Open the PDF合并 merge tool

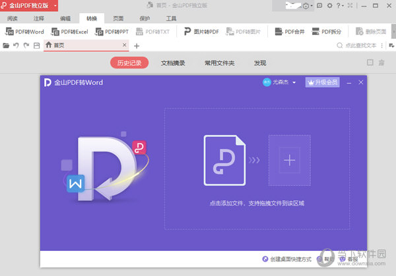pyautogui.click(x=290, y=32)
